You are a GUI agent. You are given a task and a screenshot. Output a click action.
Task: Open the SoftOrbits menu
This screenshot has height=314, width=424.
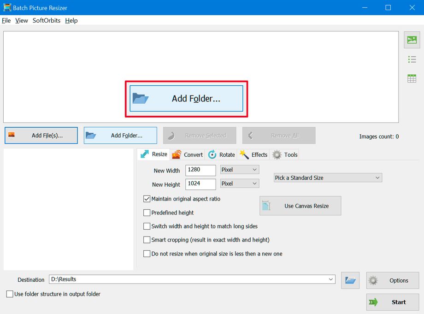(46, 20)
